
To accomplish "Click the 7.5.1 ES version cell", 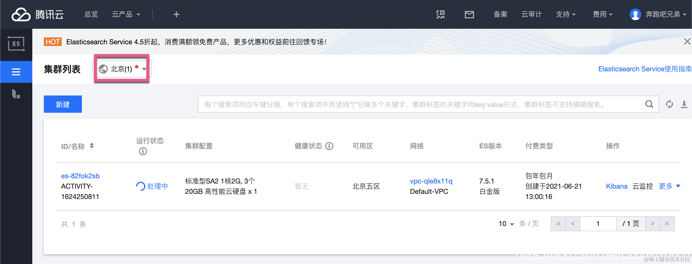I will (x=487, y=181).
